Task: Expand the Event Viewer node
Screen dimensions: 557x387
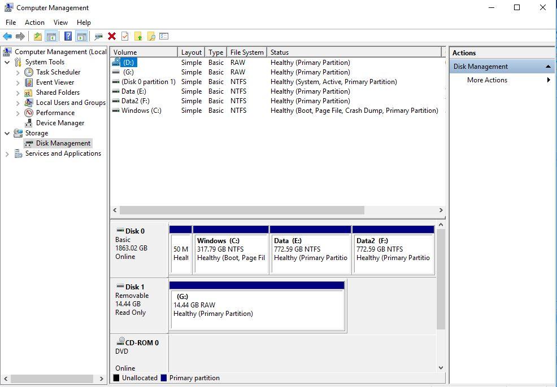Action: [18, 83]
